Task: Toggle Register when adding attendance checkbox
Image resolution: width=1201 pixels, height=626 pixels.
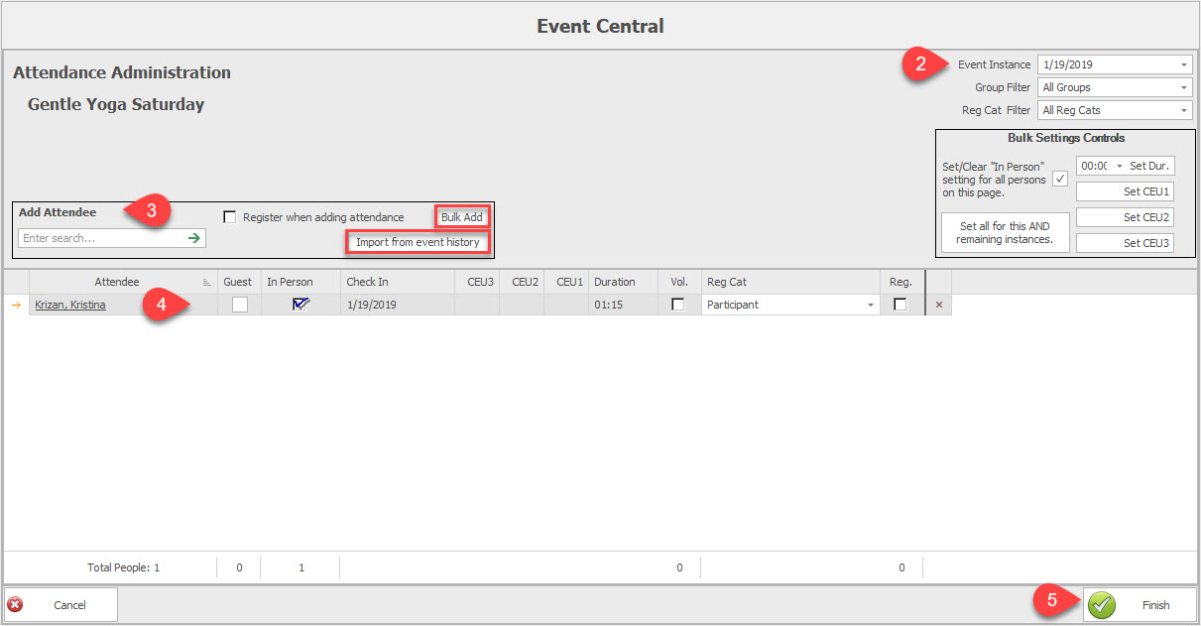Action: 230,217
